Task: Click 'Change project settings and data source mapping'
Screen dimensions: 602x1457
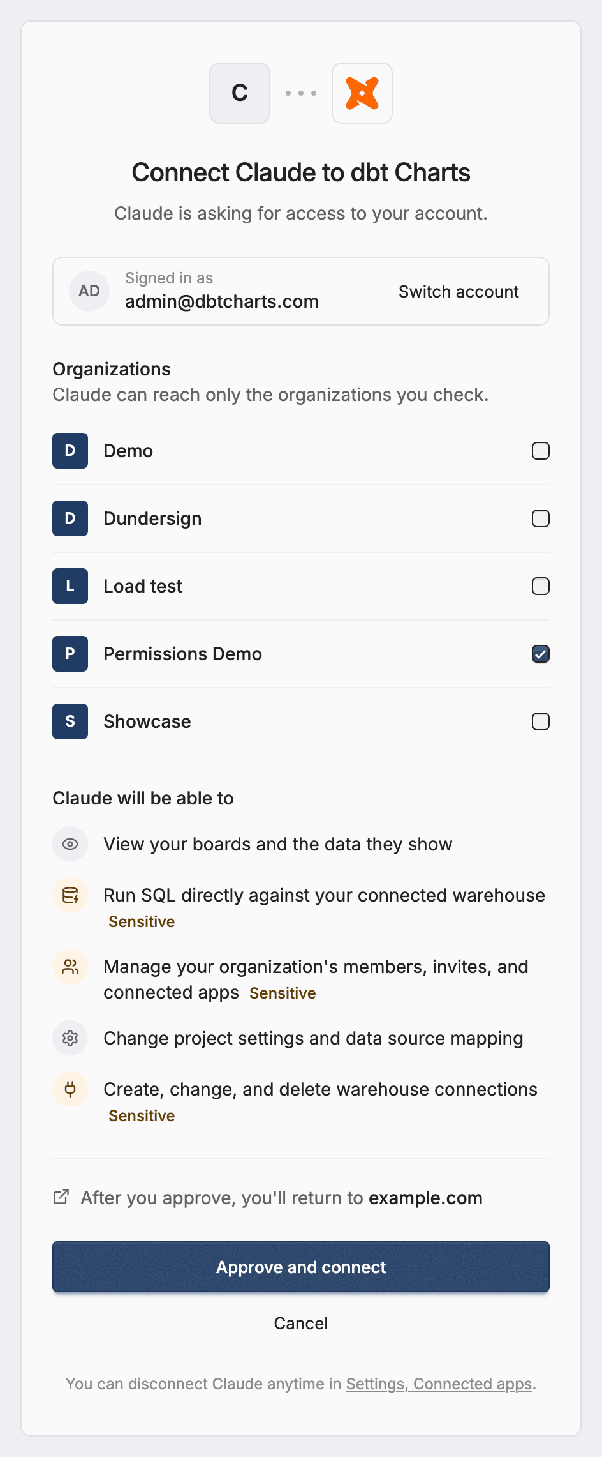Action: (313, 1038)
